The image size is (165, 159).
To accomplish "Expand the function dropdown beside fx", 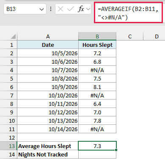I will click(88, 9).
